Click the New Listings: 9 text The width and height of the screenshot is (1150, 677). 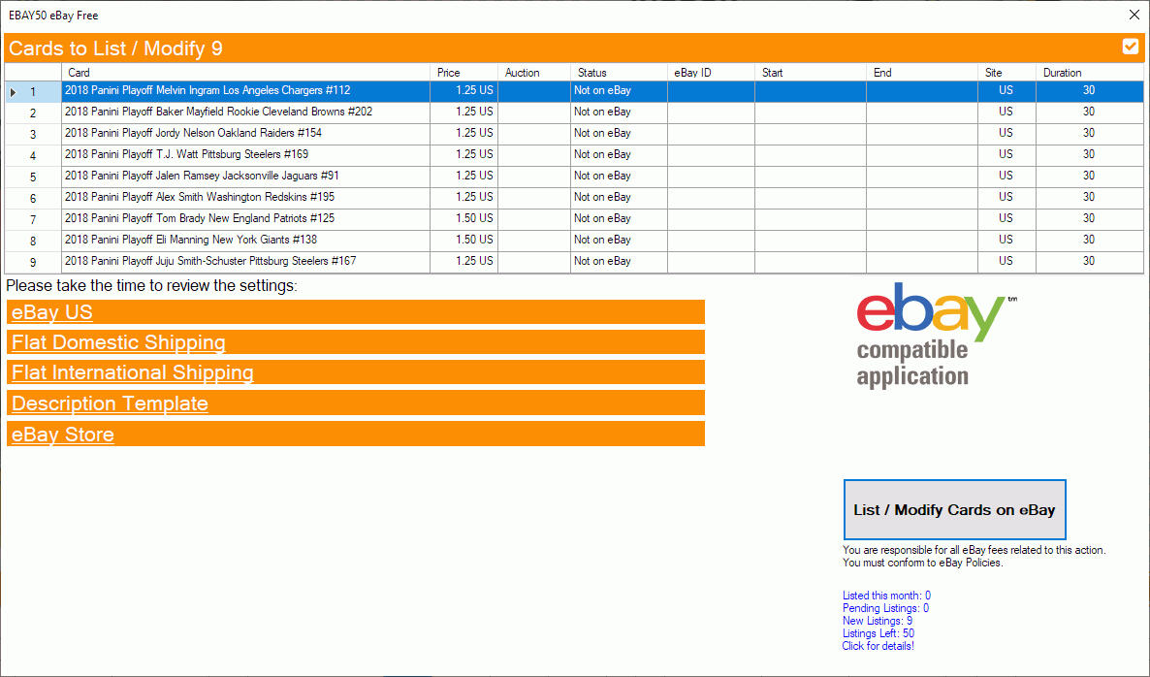click(x=878, y=621)
